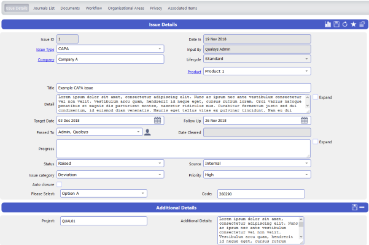Follow the Company link
The image size is (369, 245).
(x=46, y=59)
